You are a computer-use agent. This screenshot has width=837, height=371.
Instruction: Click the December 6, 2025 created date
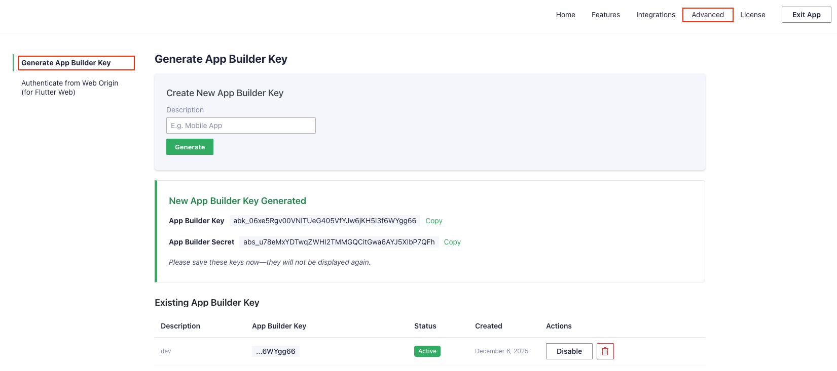(x=501, y=351)
